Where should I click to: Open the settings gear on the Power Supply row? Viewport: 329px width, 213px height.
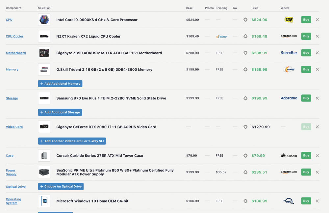(x=245, y=172)
